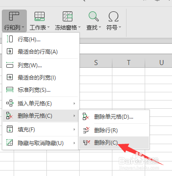This screenshot has width=172, height=176.
Task: Choose 标准列宽(S)... menu entry
Action: [41, 90]
